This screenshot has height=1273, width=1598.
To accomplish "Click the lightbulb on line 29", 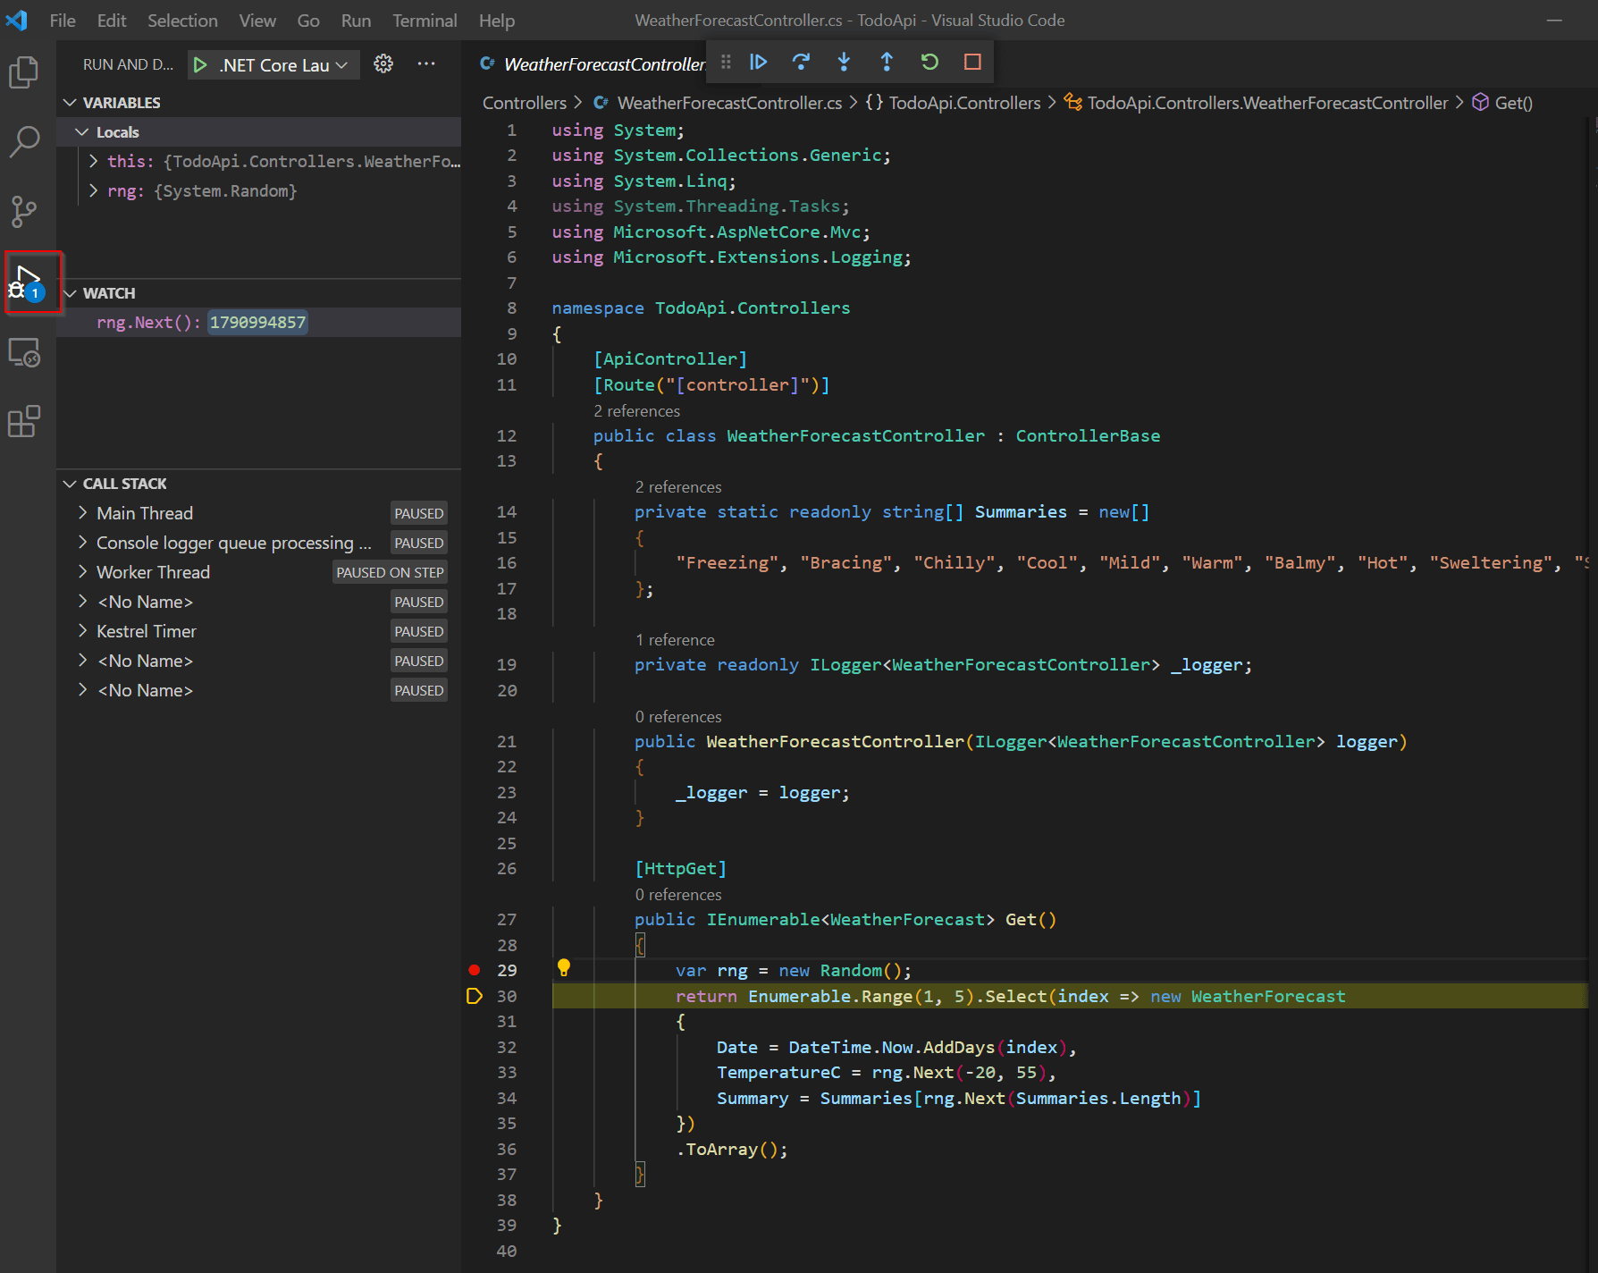I will point(564,969).
